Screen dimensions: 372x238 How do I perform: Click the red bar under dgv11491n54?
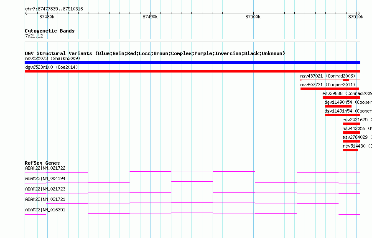coord(342,115)
